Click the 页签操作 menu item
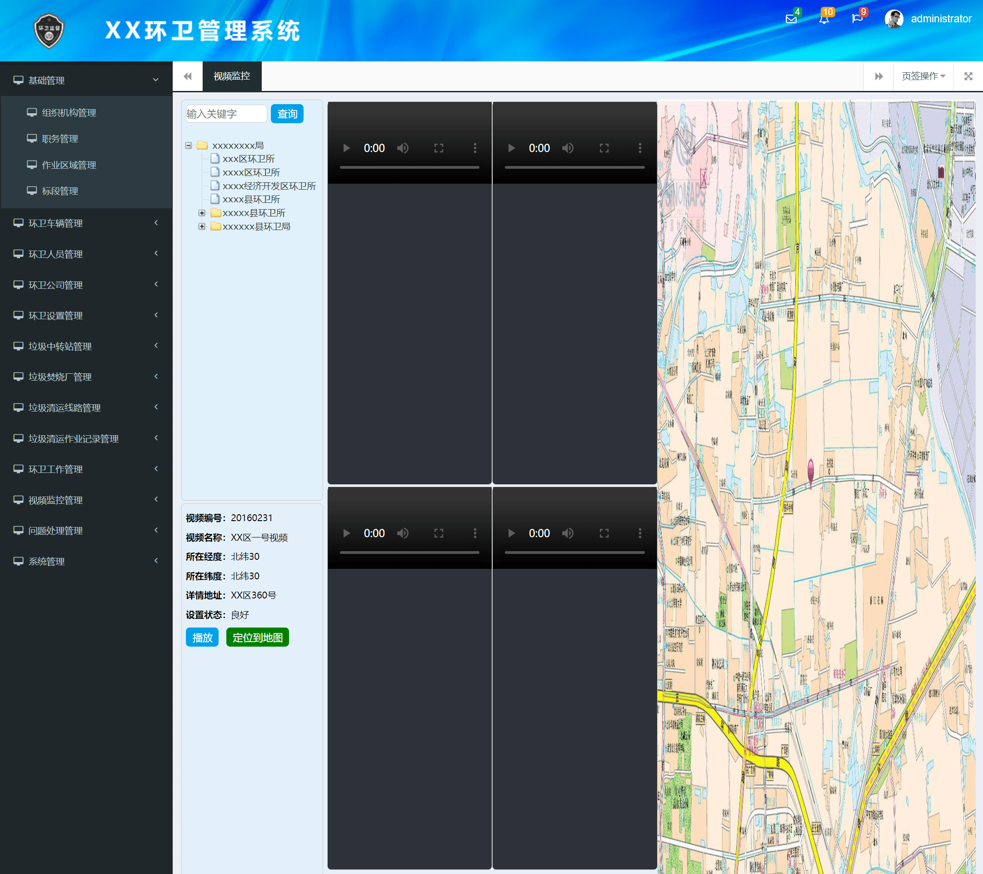Viewport: 983px width, 874px height. [922, 76]
